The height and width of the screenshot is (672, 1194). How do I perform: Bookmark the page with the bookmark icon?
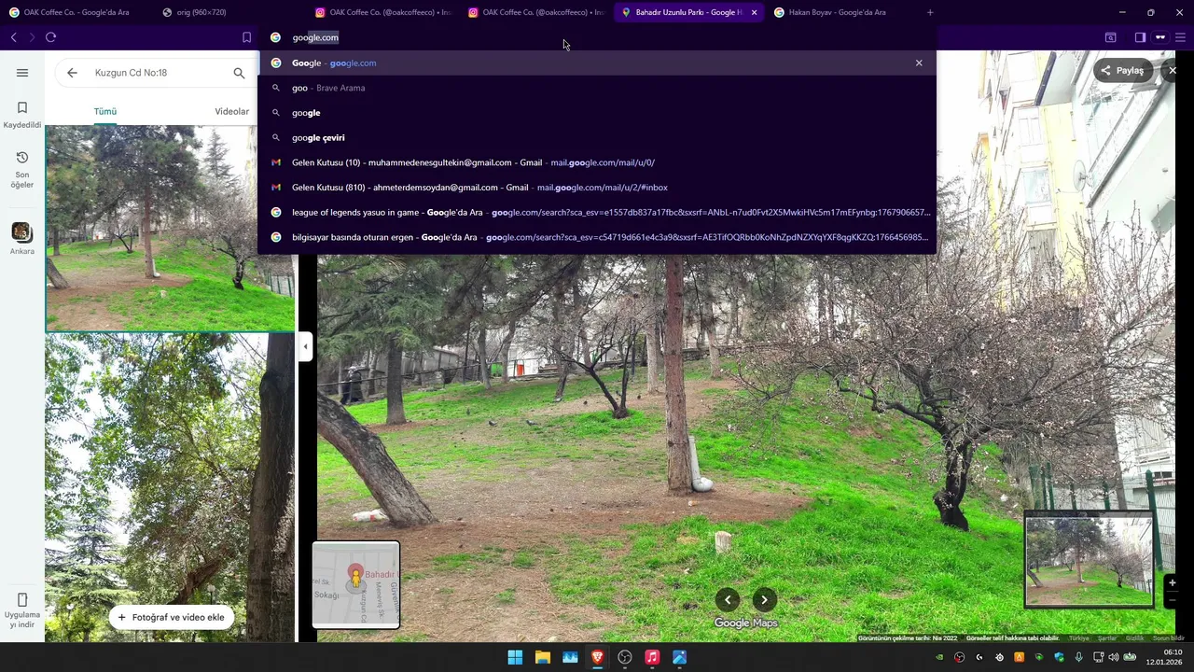[x=246, y=37]
